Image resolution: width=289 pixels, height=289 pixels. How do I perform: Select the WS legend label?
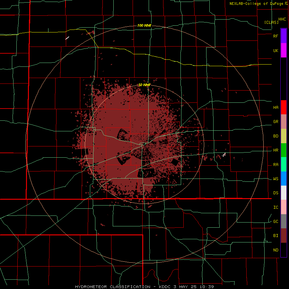(276, 179)
